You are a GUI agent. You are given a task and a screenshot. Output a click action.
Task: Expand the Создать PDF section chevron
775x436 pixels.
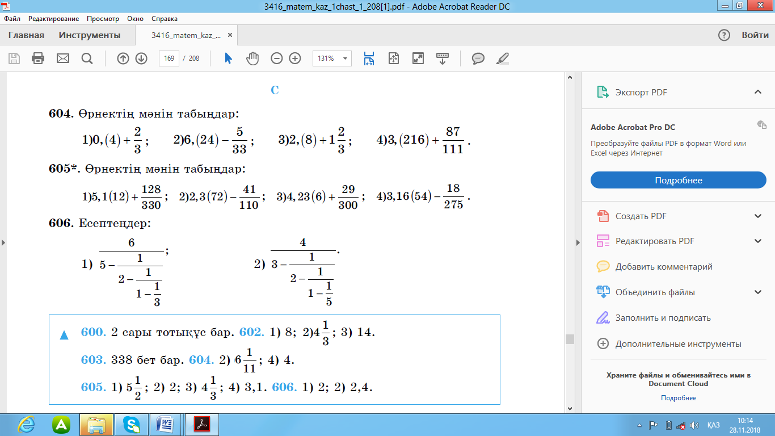coord(757,216)
